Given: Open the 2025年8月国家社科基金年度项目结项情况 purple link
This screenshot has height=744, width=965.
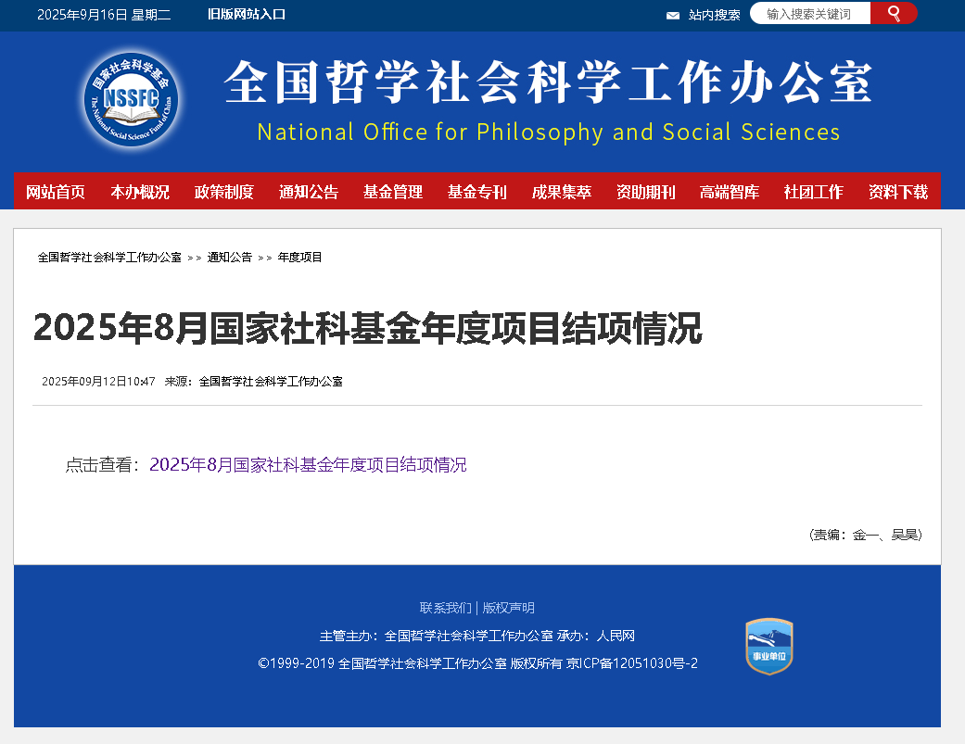Looking at the screenshot, I should 308,465.
